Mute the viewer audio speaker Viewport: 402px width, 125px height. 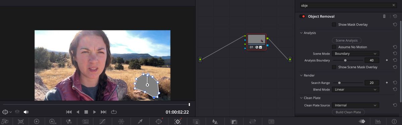pyautogui.click(x=26, y=112)
